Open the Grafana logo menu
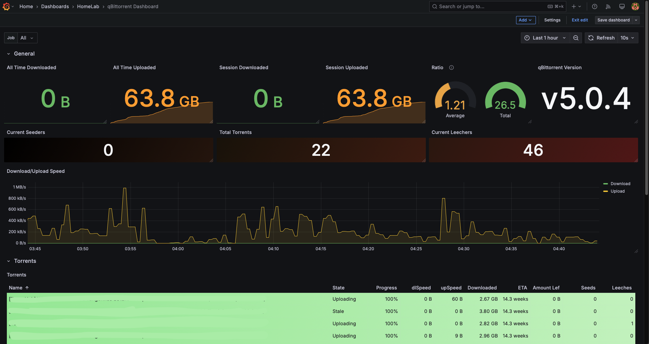This screenshot has width=649, height=344. (6, 6)
